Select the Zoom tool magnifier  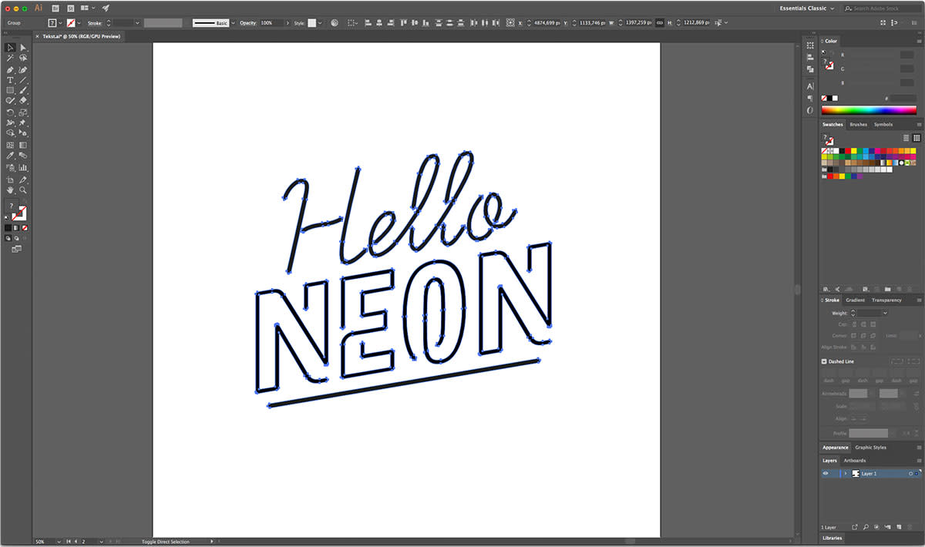pos(23,190)
